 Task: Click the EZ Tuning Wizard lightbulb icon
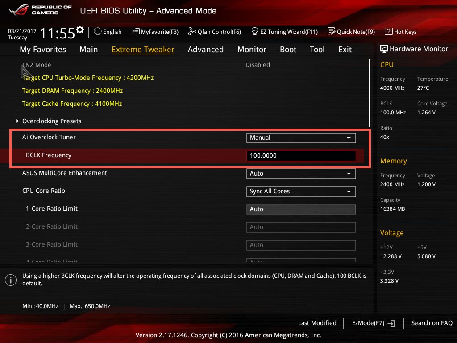tap(254, 31)
